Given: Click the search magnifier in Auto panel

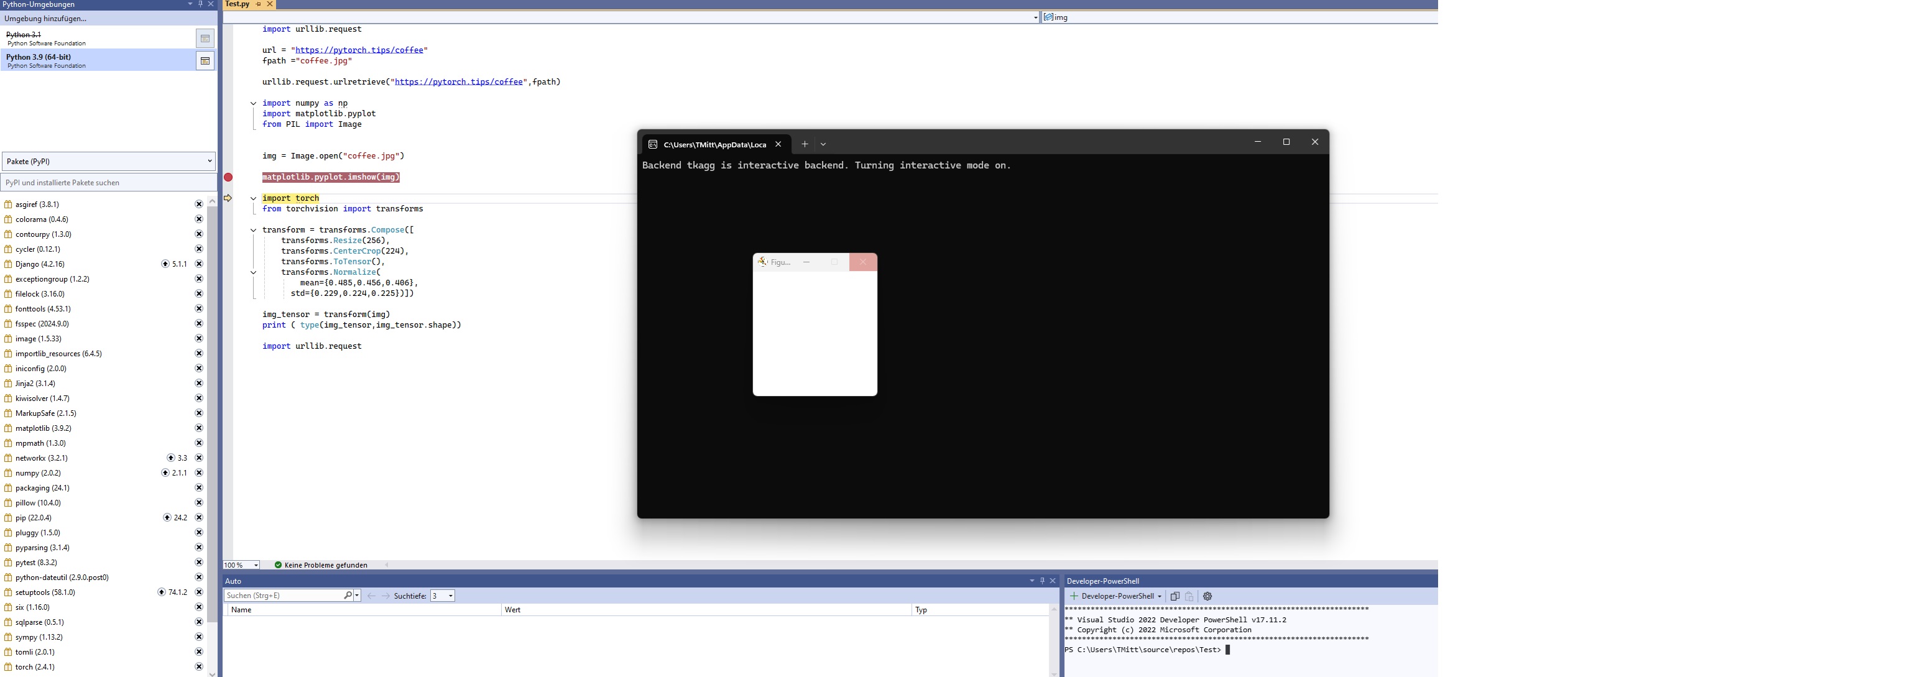Looking at the screenshot, I should 348,596.
